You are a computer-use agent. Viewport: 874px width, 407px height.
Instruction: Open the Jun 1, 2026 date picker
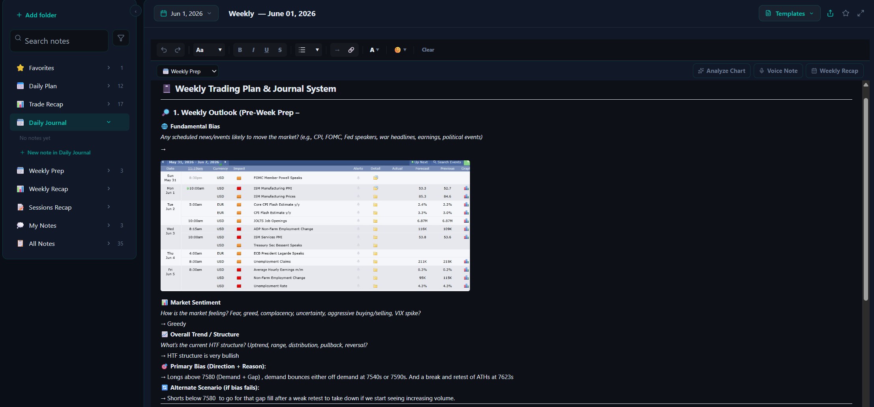tap(186, 13)
